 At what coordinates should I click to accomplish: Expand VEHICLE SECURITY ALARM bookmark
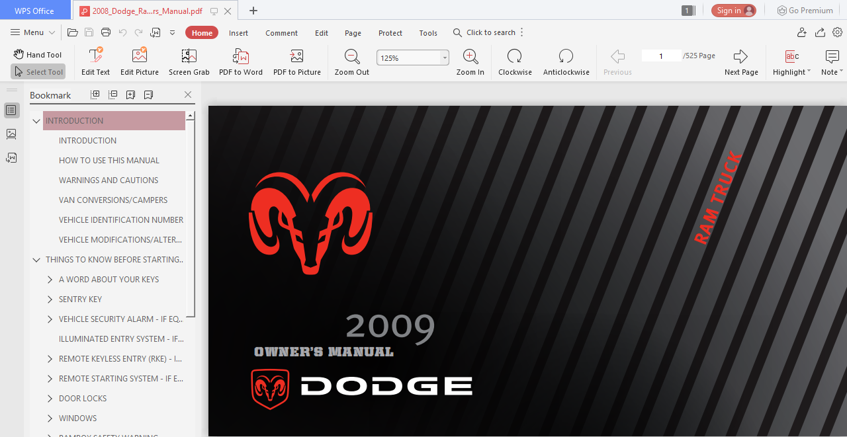(50, 319)
